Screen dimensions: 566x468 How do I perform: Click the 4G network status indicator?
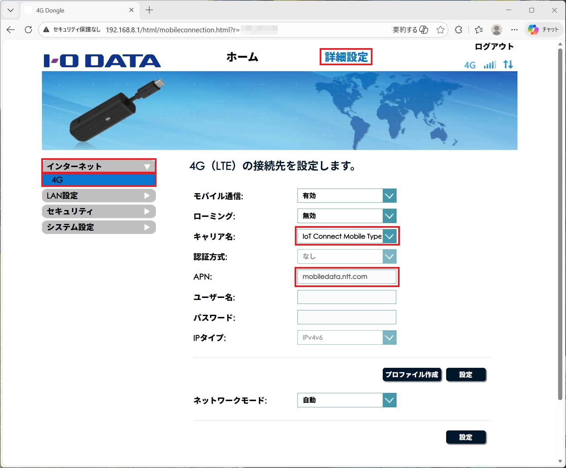(470, 65)
